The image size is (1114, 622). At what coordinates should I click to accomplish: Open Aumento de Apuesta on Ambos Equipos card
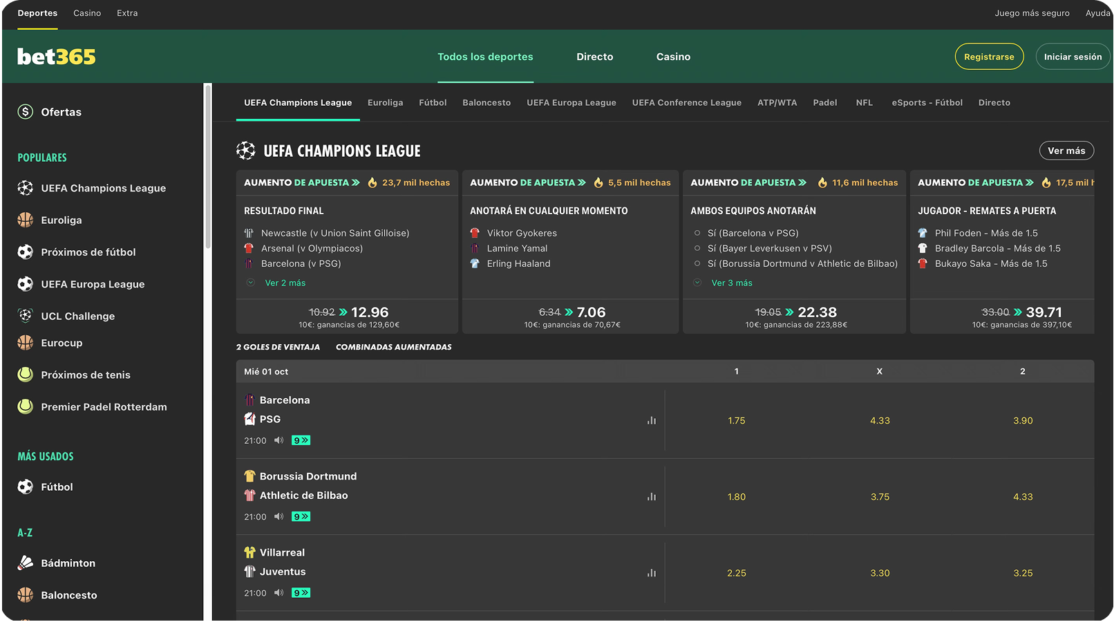pyautogui.click(x=748, y=182)
